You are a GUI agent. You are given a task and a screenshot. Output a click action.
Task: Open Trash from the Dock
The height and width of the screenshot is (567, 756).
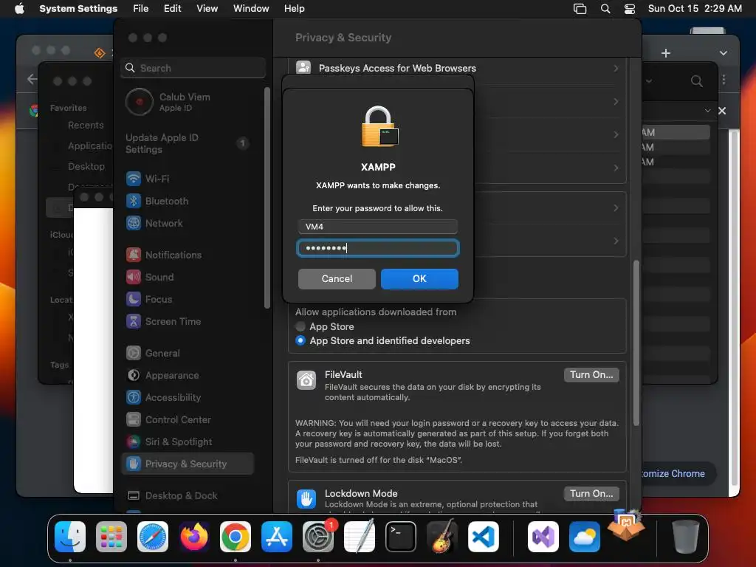685,537
